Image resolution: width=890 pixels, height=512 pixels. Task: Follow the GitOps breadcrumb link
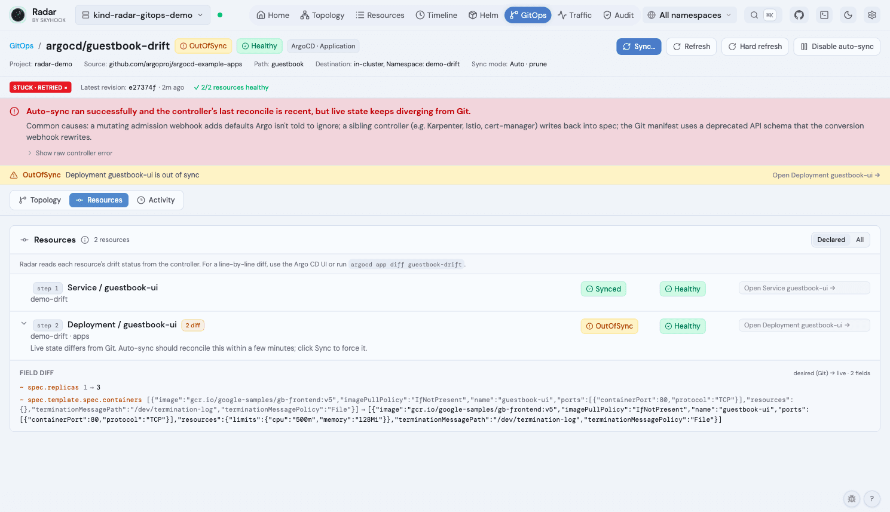[x=22, y=46]
